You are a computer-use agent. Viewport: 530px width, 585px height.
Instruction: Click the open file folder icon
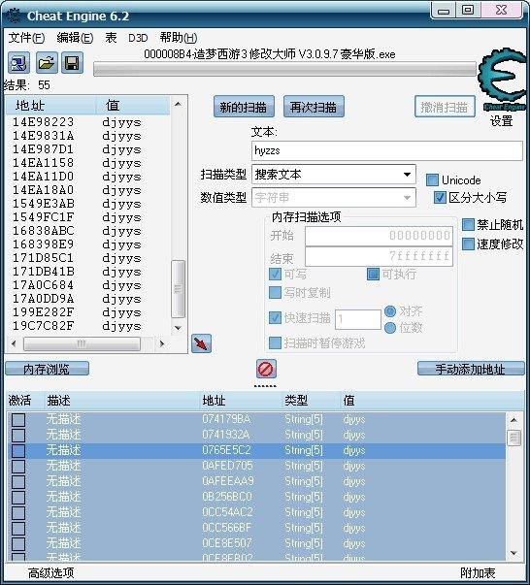(47, 63)
